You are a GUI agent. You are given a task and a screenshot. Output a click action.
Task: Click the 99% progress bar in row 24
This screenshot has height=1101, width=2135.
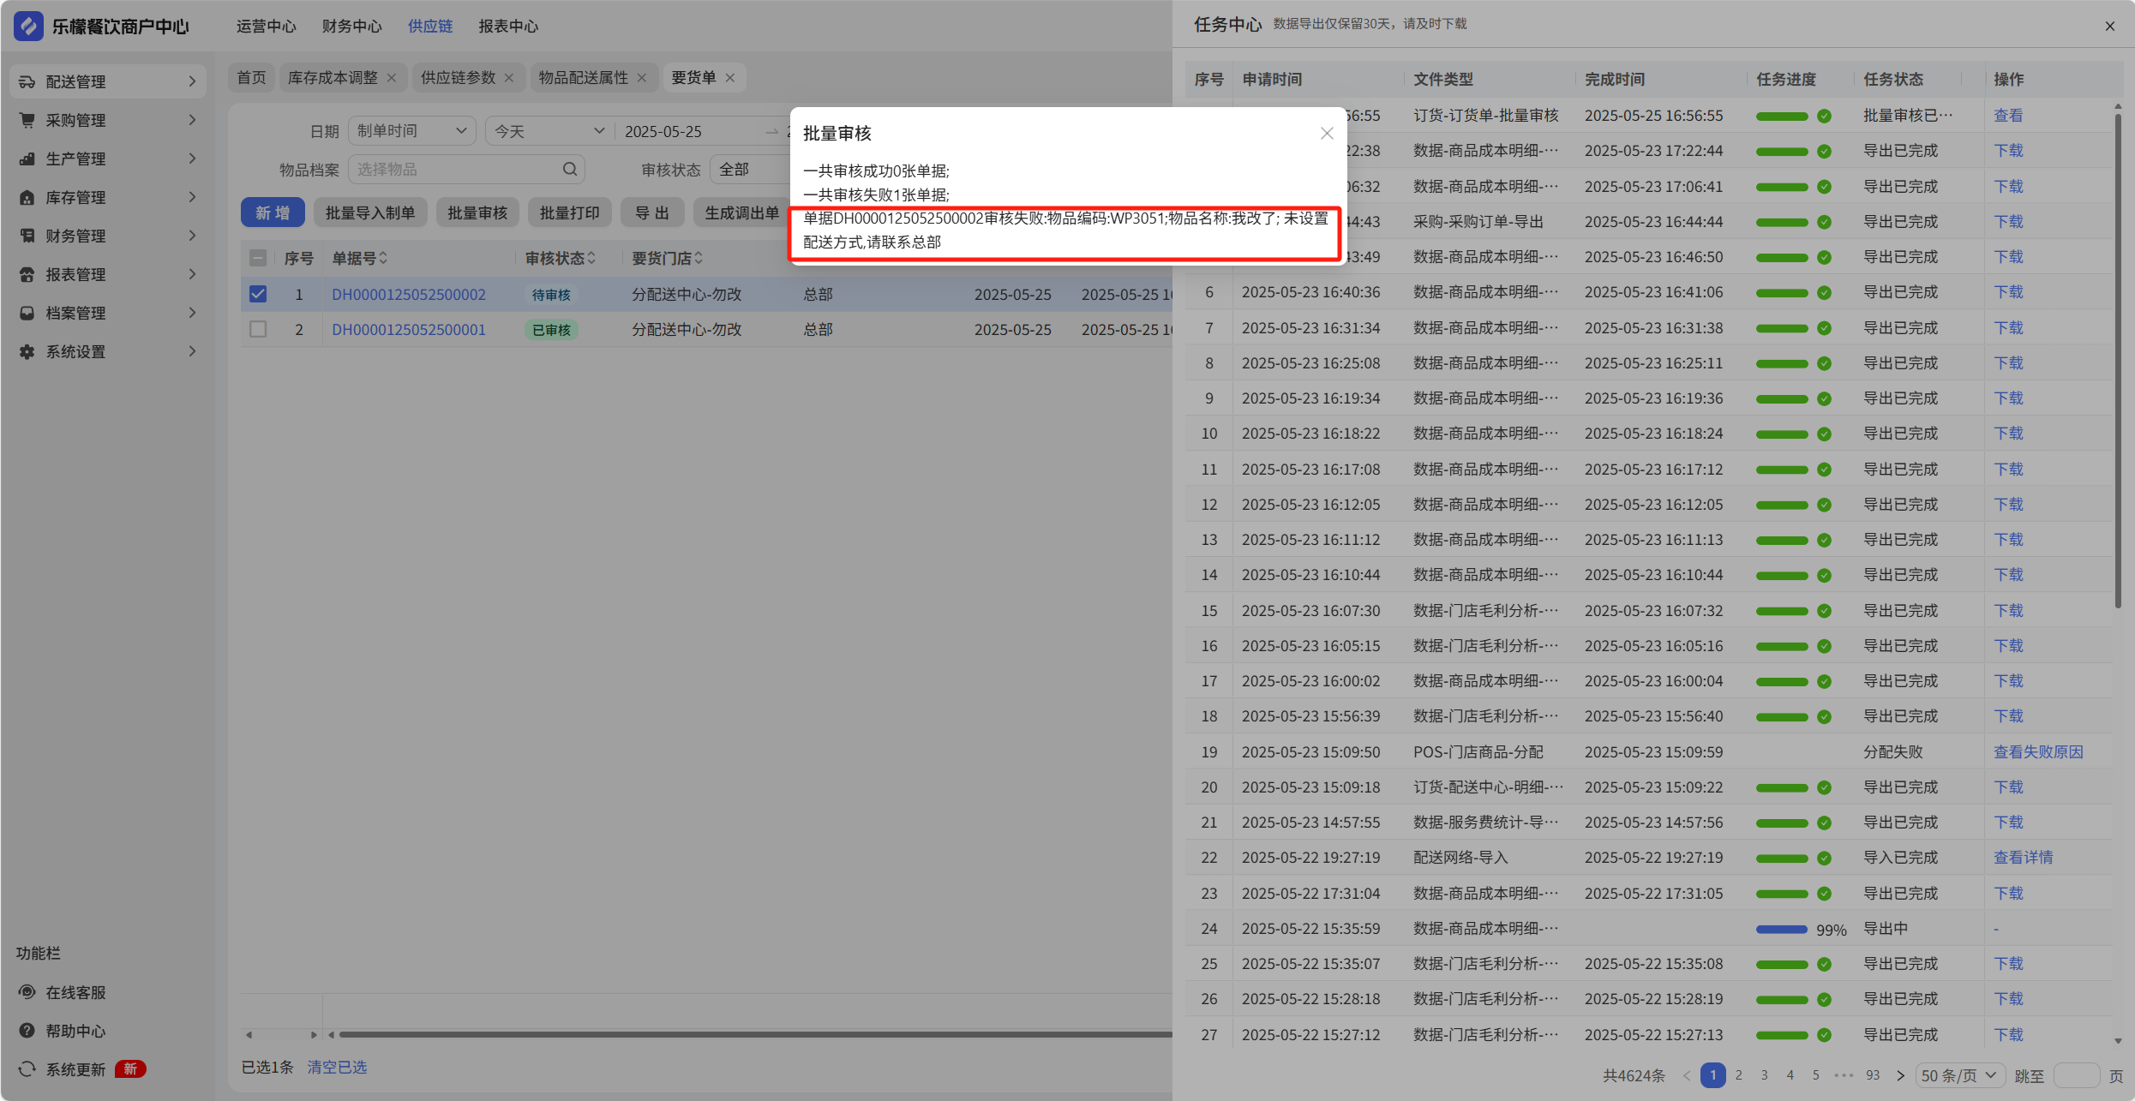tap(1782, 929)
